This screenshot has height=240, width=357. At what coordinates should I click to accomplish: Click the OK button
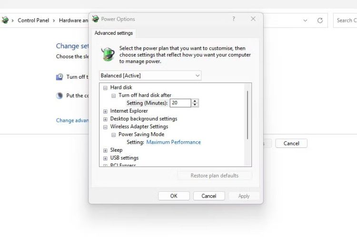point(174,196)
